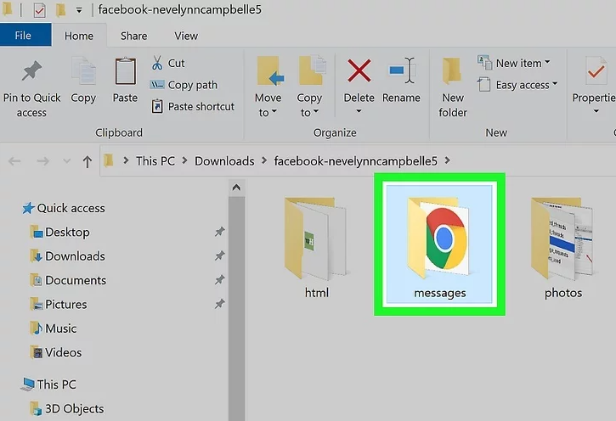Open Downloads in navigation pane
Image resolution: width=616 pixels, height=421 pixels.
(68, 255)
